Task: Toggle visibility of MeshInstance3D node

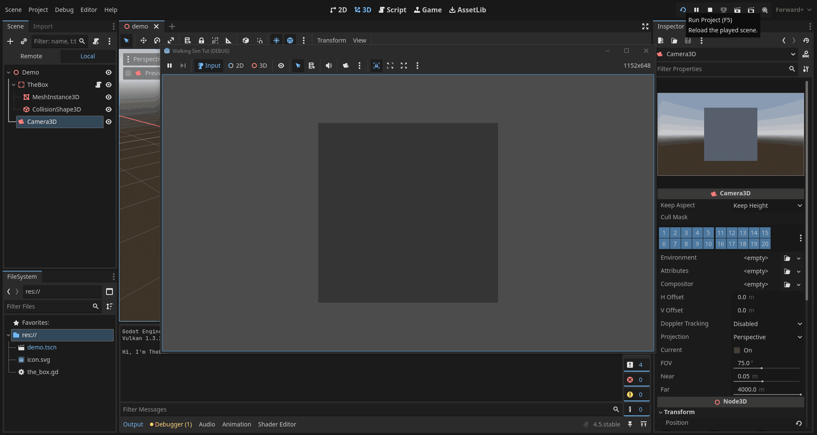Action: (x=109, y=97)
